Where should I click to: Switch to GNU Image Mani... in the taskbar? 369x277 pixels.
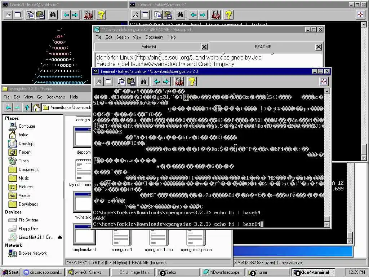click(x=133, y=272)
